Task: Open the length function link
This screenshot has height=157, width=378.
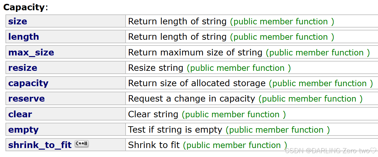Action: click(23, 37)
